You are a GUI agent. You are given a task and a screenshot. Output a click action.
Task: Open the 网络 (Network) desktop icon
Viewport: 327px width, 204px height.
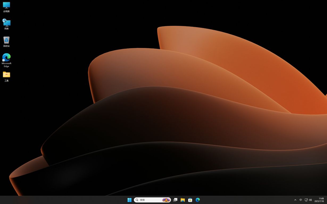(x=6, y=23)
